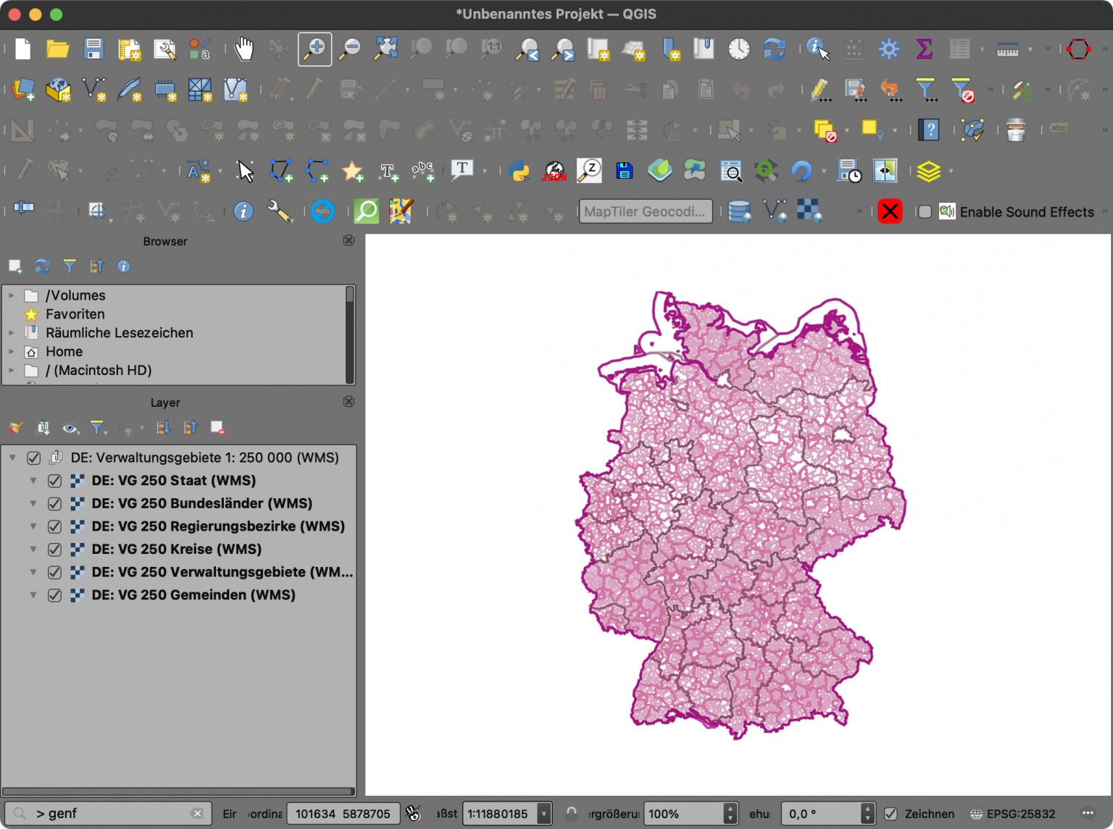
Task: Collapse the DE: Verwaltungsgebiete layer group
Action: pyautogui.click(x=12, y=458)
